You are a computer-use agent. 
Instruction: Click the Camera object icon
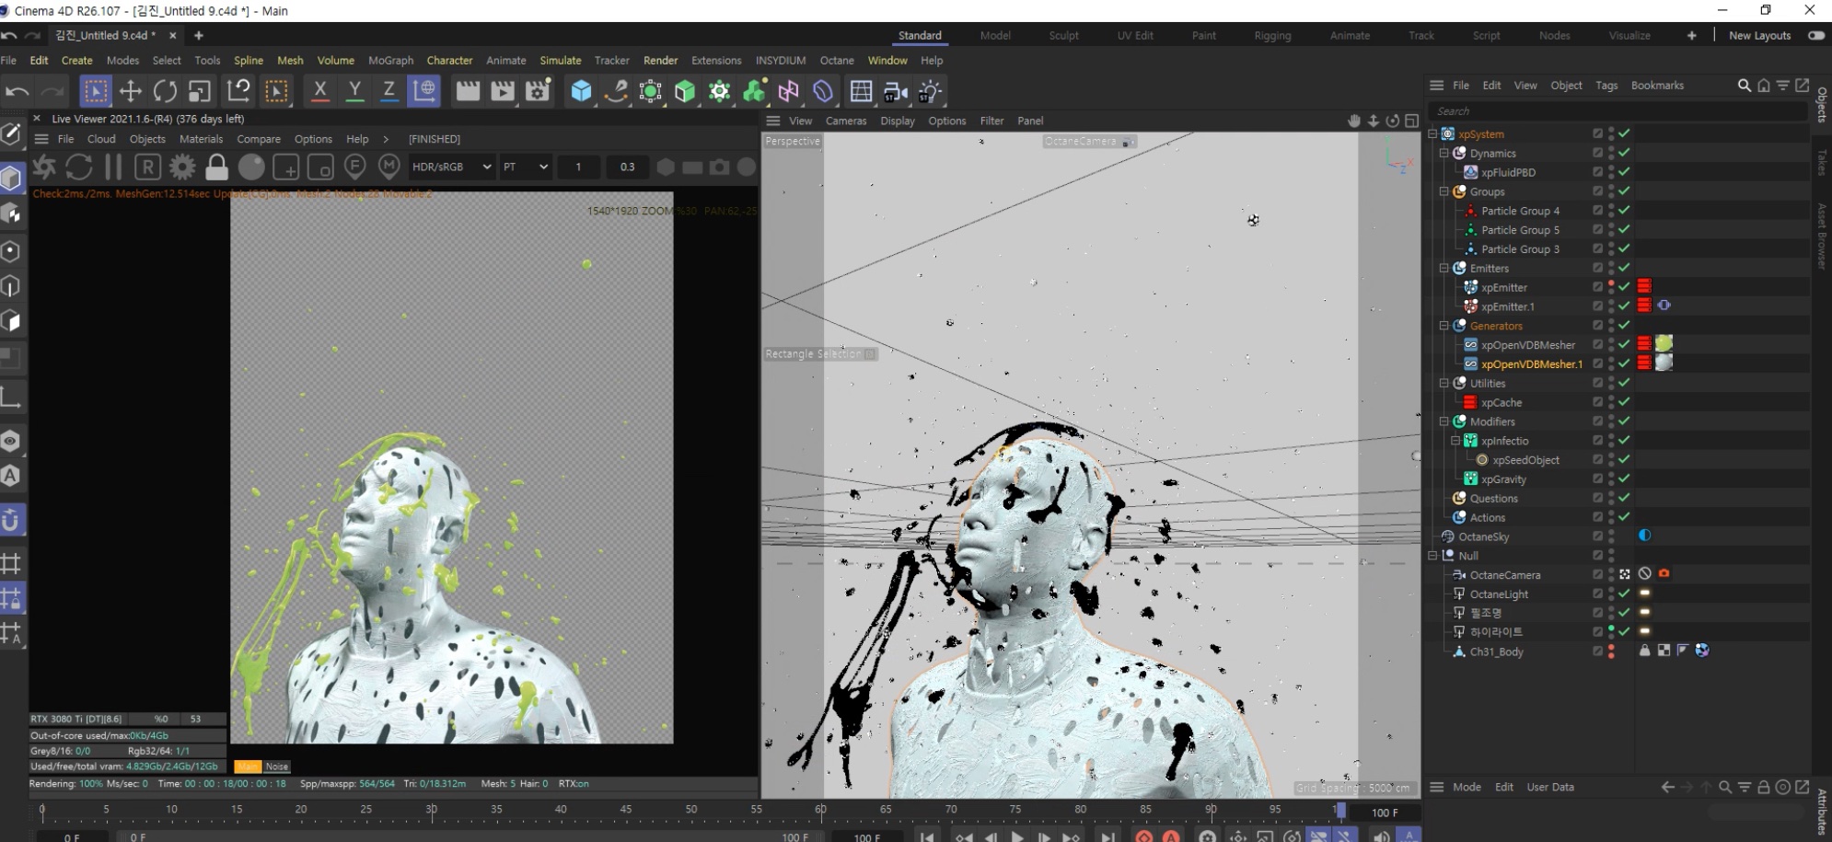[895, 91]
